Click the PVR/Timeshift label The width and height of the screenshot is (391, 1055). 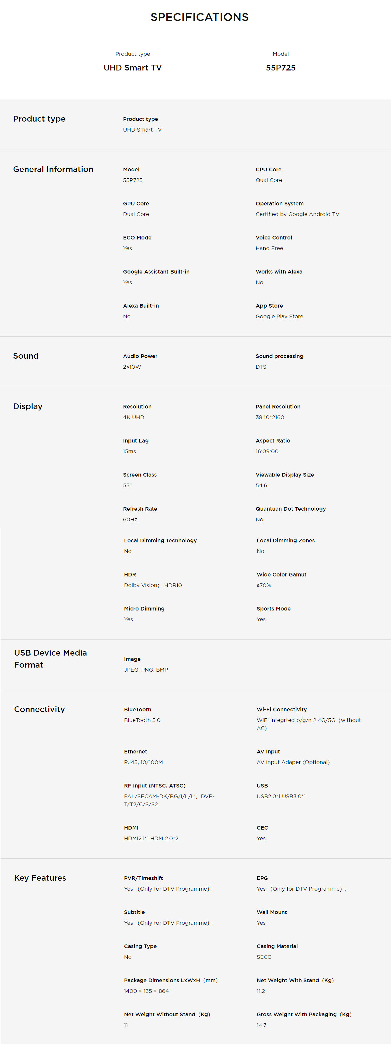click(143, 878)
